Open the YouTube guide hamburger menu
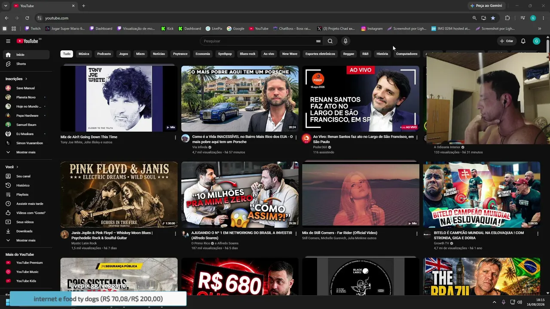 click(x=8, y=41)
